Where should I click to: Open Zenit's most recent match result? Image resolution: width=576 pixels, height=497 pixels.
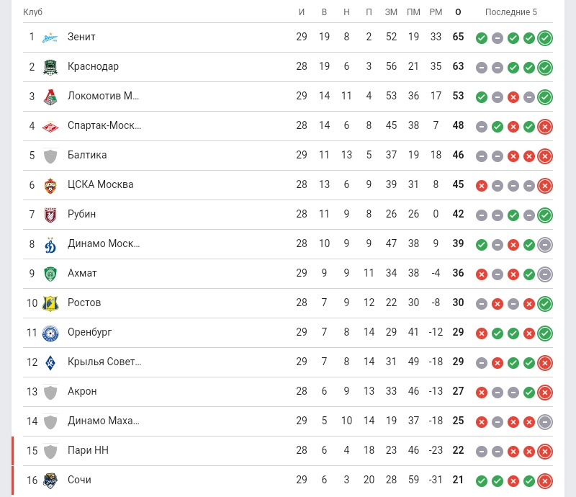pos(545,38)
